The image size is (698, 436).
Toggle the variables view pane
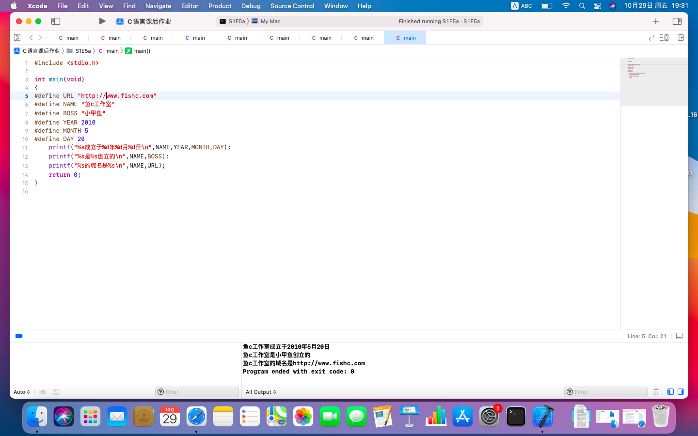670,392
